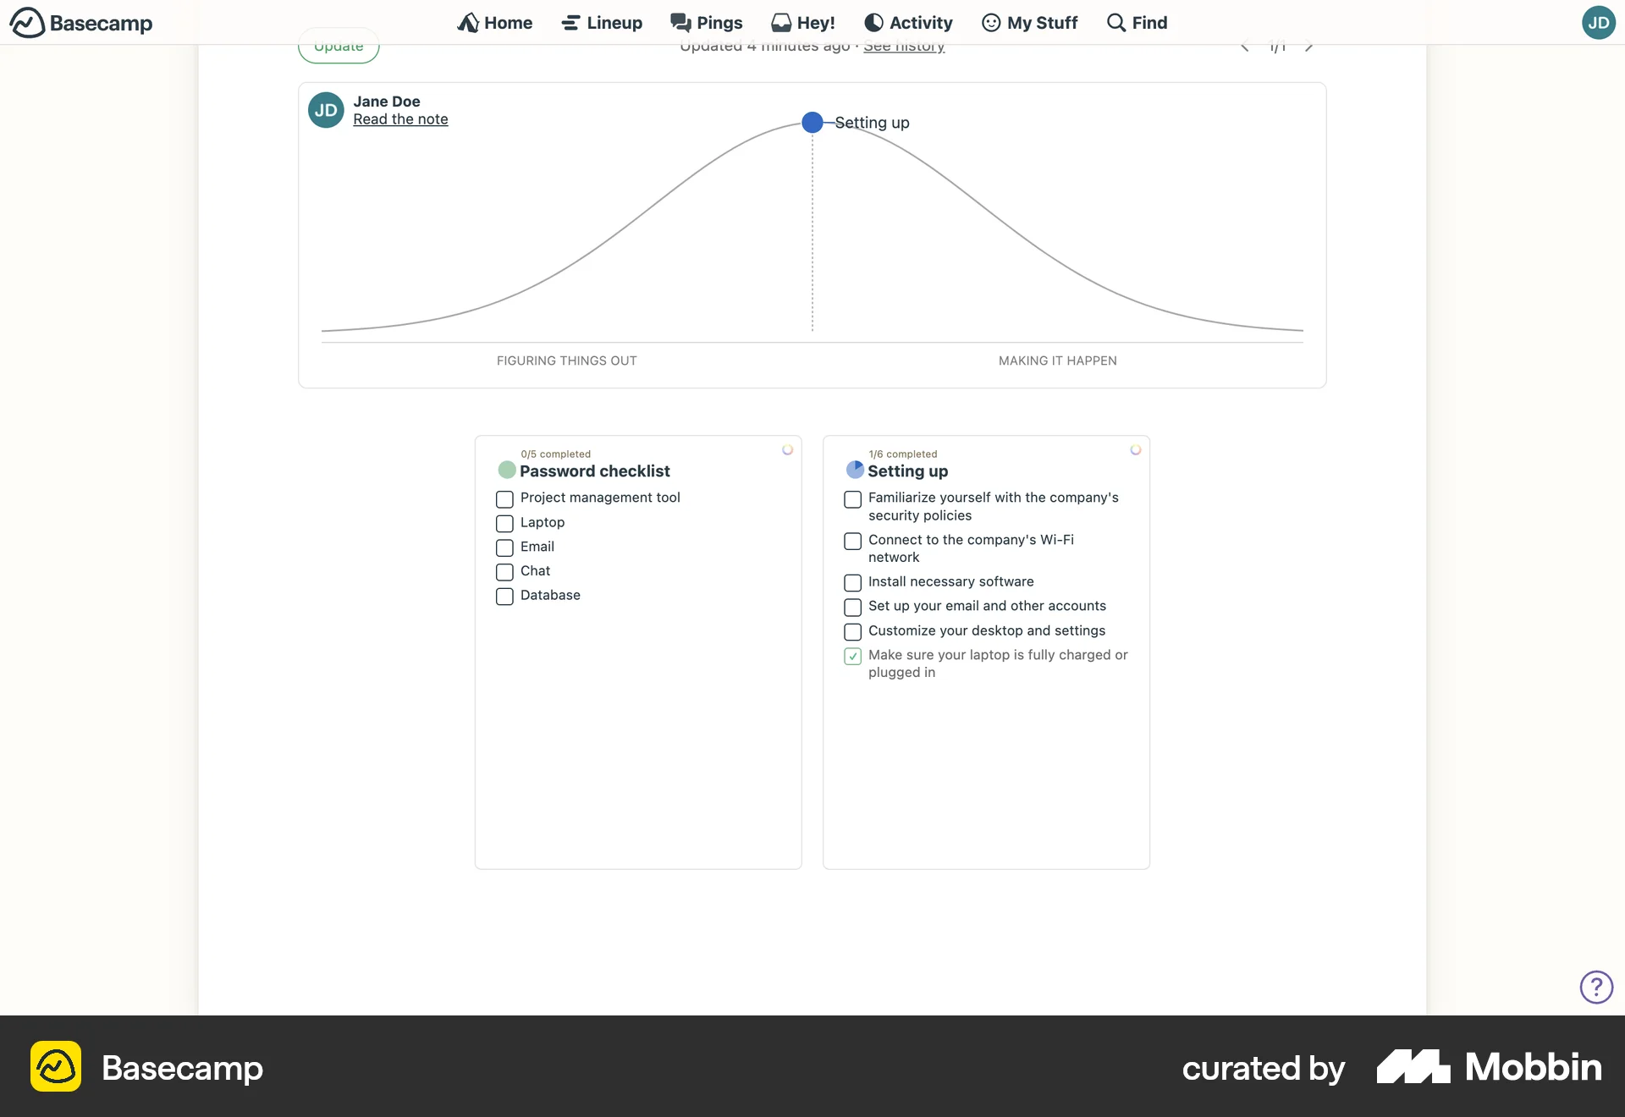
Task: Click the See history link
Action: pos(904,47)
